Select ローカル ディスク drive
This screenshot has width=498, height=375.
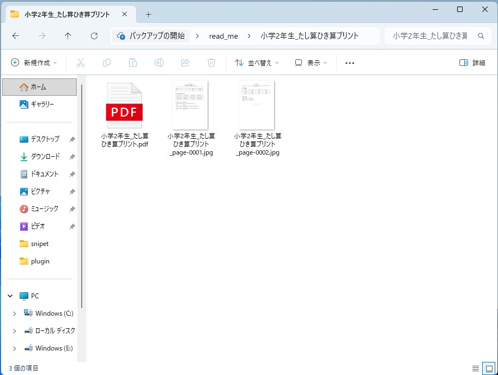pos(50,331)
